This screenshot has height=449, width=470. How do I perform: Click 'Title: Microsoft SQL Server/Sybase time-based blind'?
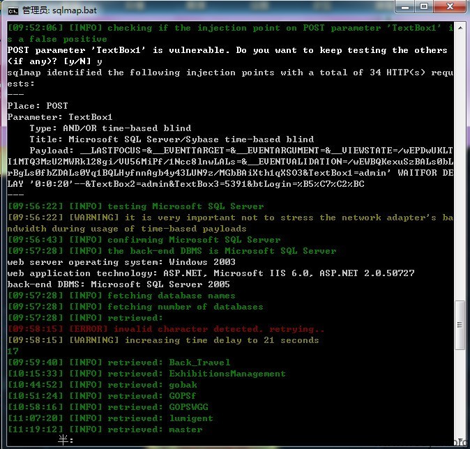[x=172, y=139]
